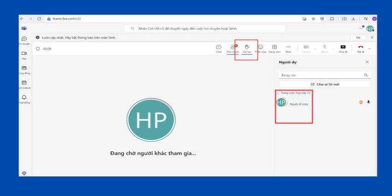Open settings and more dots near profile
Screen dimensions: 392x196
click(x=361, y=28)
